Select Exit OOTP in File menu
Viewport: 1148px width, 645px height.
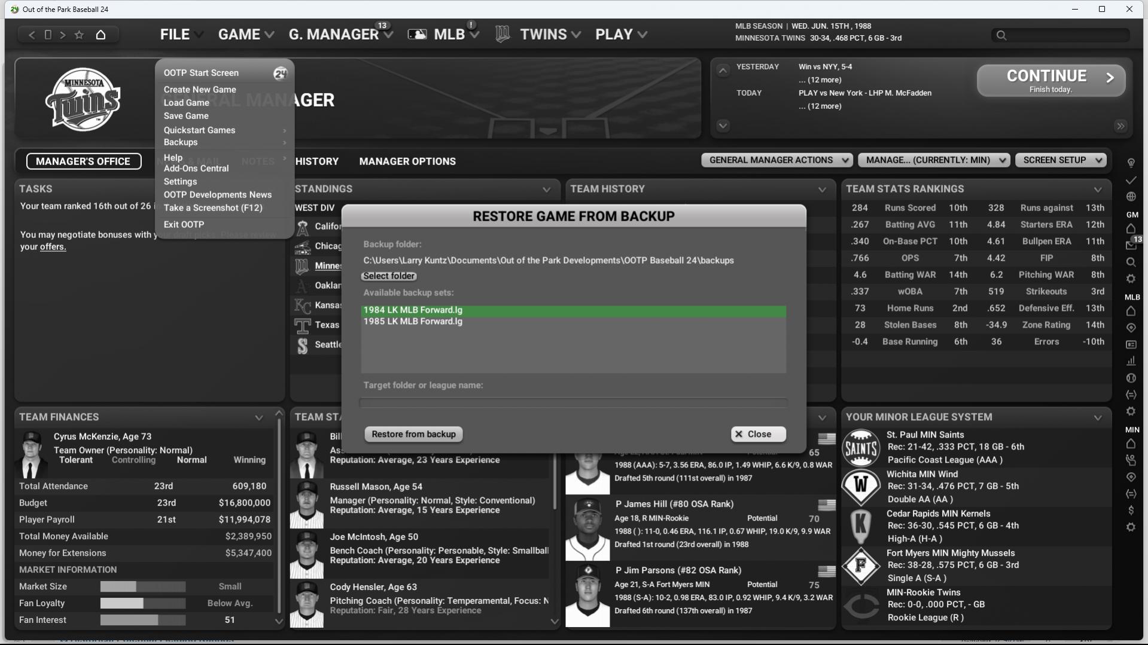184,225
